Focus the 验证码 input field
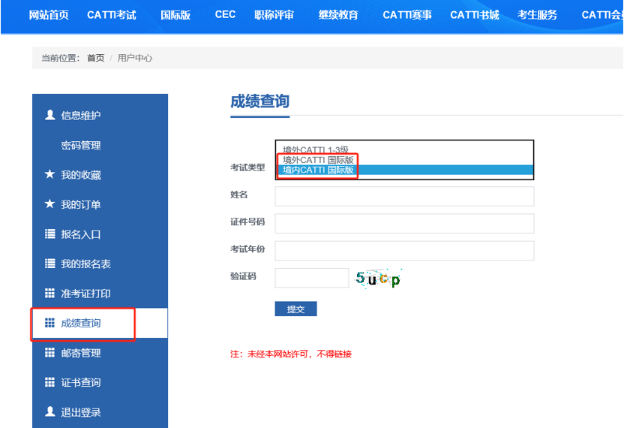 [x=311, y=278]
